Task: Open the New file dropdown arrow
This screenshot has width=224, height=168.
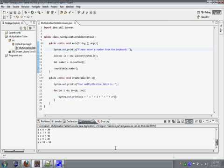Action: (x=7, y=13)
